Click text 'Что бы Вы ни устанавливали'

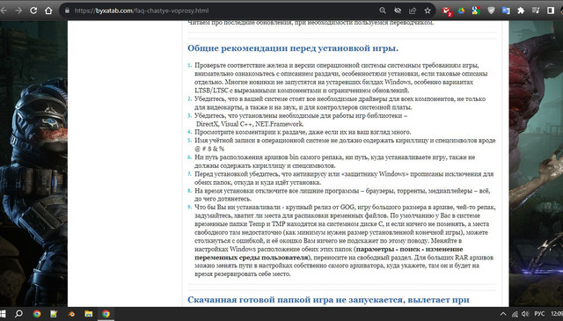click(x=238, y=208)
